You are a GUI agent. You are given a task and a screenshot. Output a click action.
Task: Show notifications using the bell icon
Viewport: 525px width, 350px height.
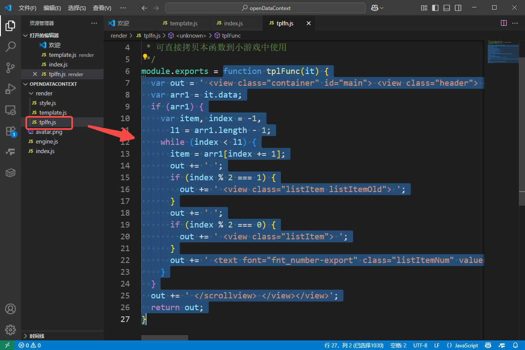coord(515,345)
